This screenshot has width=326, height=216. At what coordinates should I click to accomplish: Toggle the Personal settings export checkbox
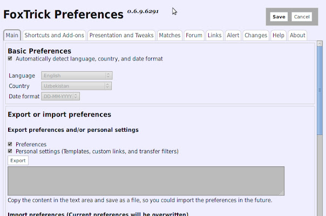tap(10, 152)
